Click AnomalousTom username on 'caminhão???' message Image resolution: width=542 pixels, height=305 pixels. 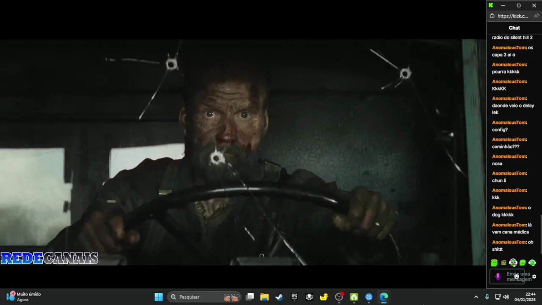(x=509, y=139)
